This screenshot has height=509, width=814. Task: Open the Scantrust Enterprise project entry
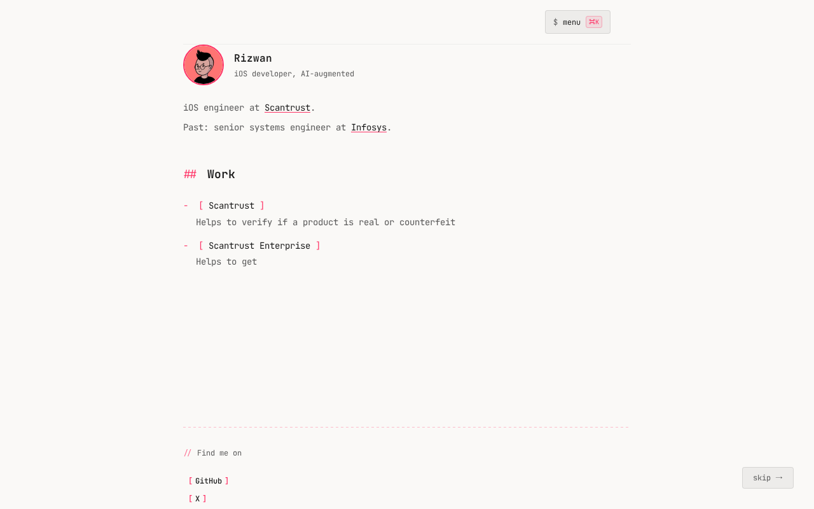(259, 246)
